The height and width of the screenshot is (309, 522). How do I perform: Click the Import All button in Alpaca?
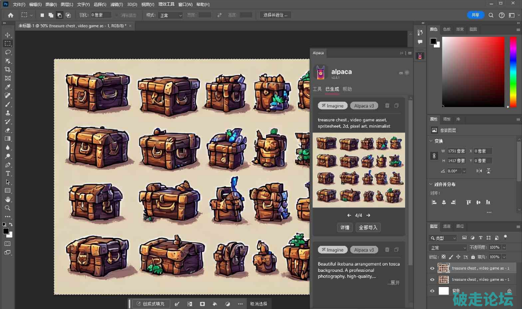coord(368,227)
